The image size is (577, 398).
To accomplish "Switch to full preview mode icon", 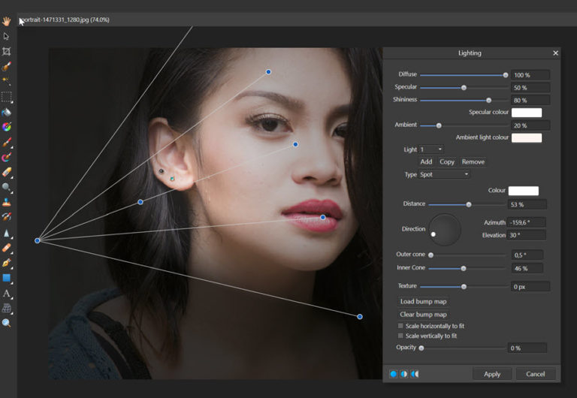I will (394, 374).
